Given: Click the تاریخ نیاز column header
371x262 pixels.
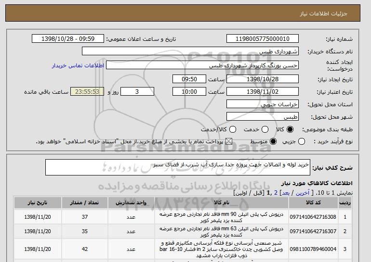Looking at the screenshot, I should coord(38,203).
